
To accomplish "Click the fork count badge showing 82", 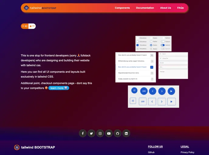I will pyautogui.click(x=25, y=26).
